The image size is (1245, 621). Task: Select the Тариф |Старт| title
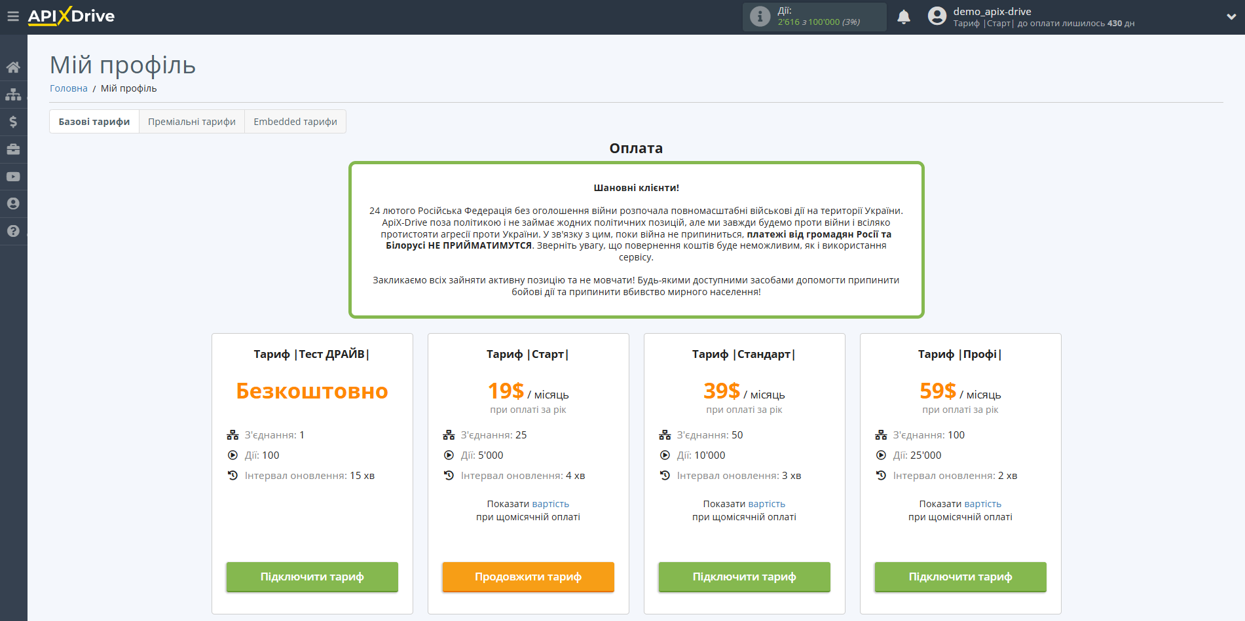coord(528,354)
